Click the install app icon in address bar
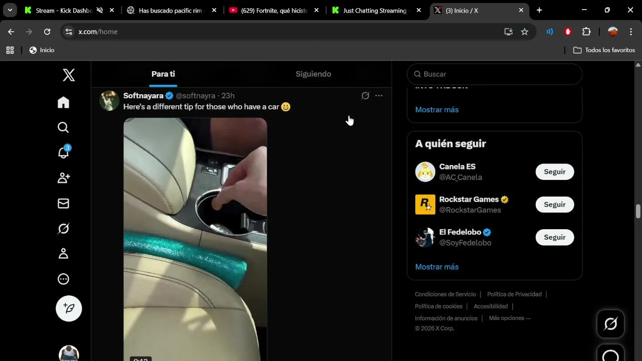The height and width of the screenshot is (361, 642). coord(509,32)
